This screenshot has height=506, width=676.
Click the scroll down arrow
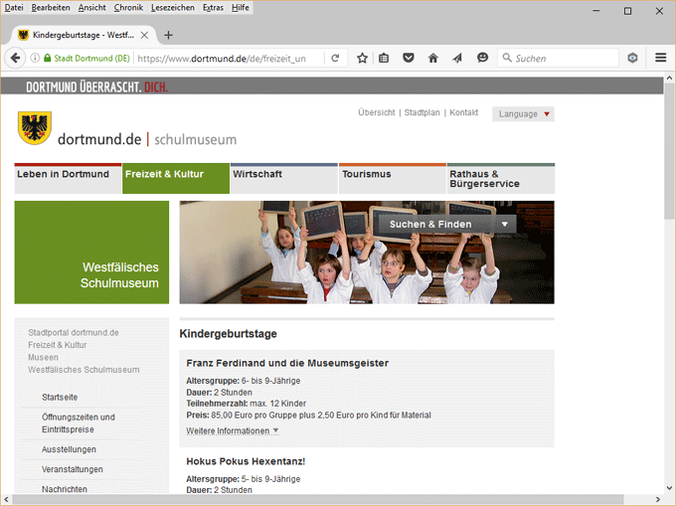click(669, 488)
